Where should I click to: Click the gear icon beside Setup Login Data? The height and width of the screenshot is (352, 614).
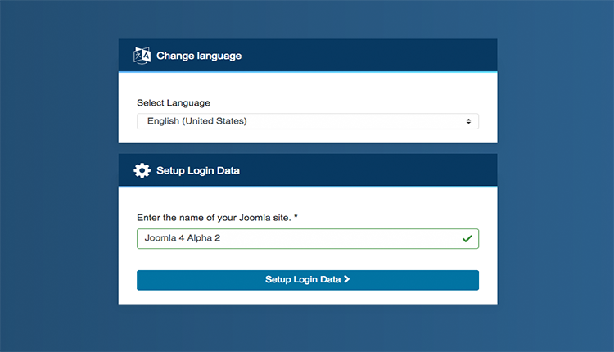click(x=142, y=170)
